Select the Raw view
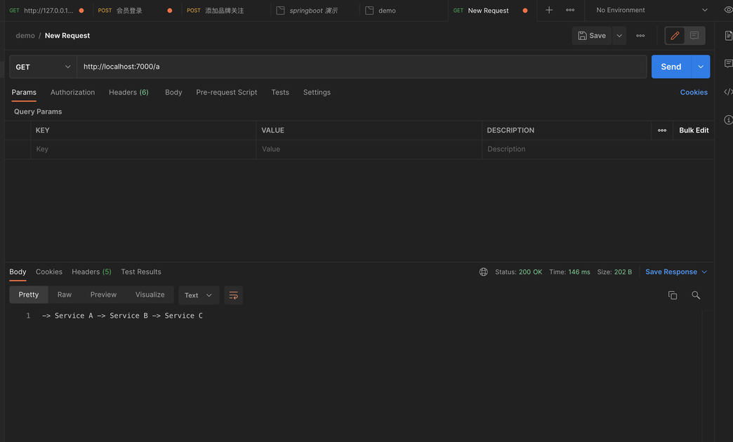The width and height of the screenshot is (733, 442). [65, 295]
